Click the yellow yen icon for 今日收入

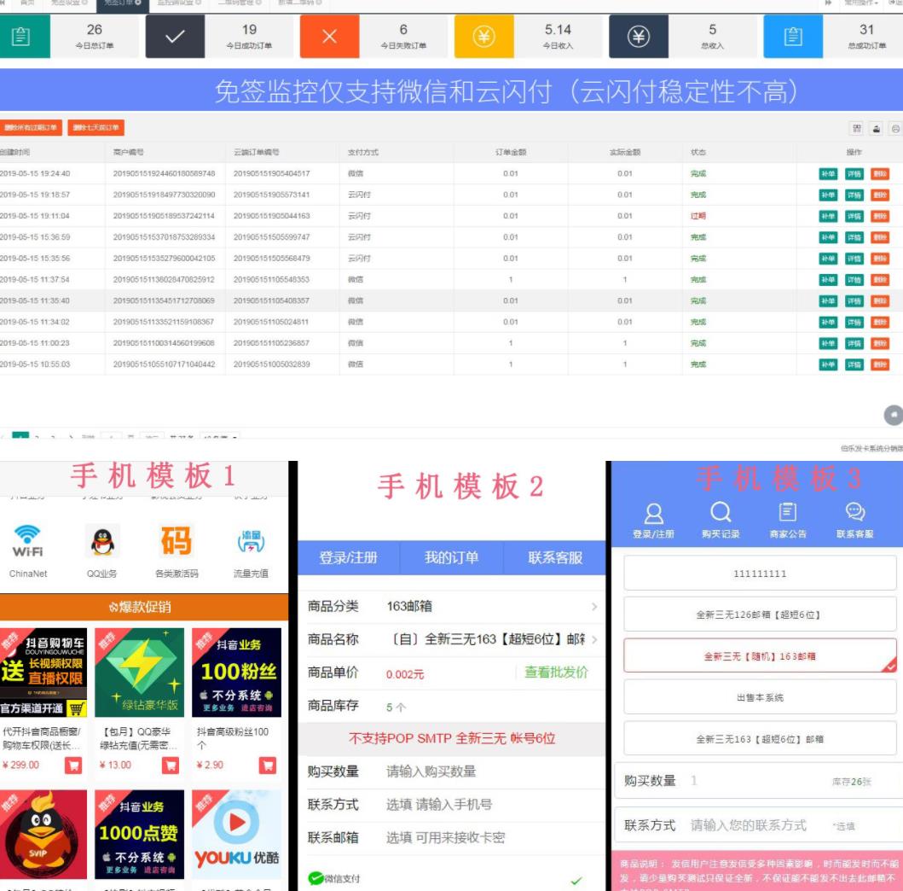point(483,37)
